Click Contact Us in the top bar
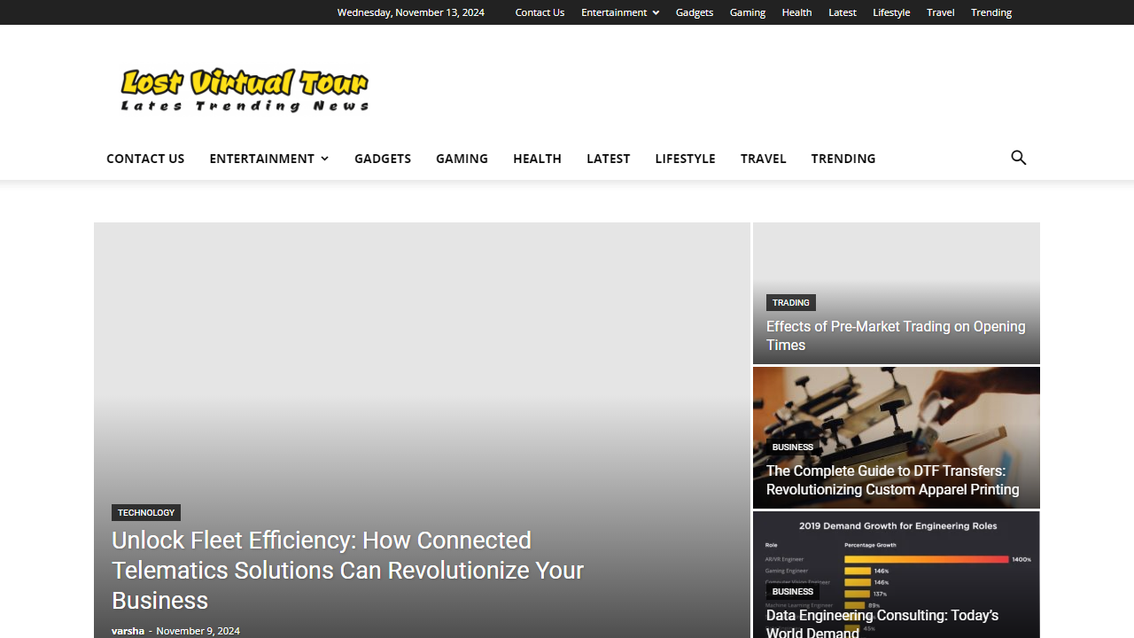This screenshot has height=638, width=1134. (x=540, y=12)
